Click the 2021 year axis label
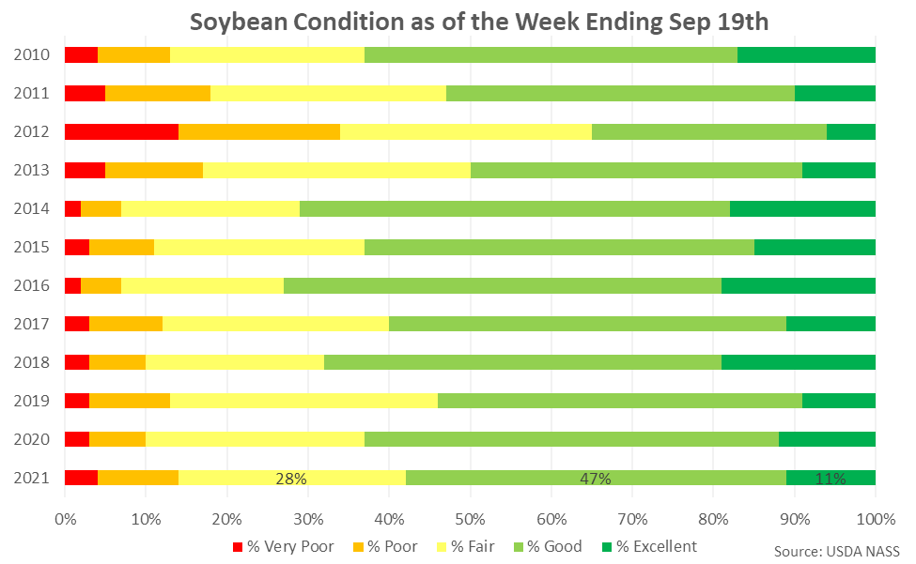The width and height of the screenshot is (916, 564). tap(32, 479)
